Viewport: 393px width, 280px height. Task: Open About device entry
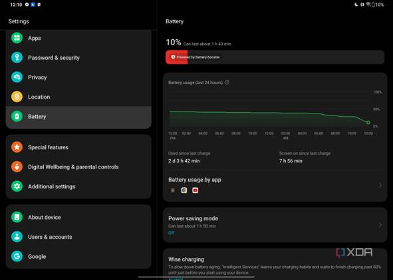tap(78, 217)
